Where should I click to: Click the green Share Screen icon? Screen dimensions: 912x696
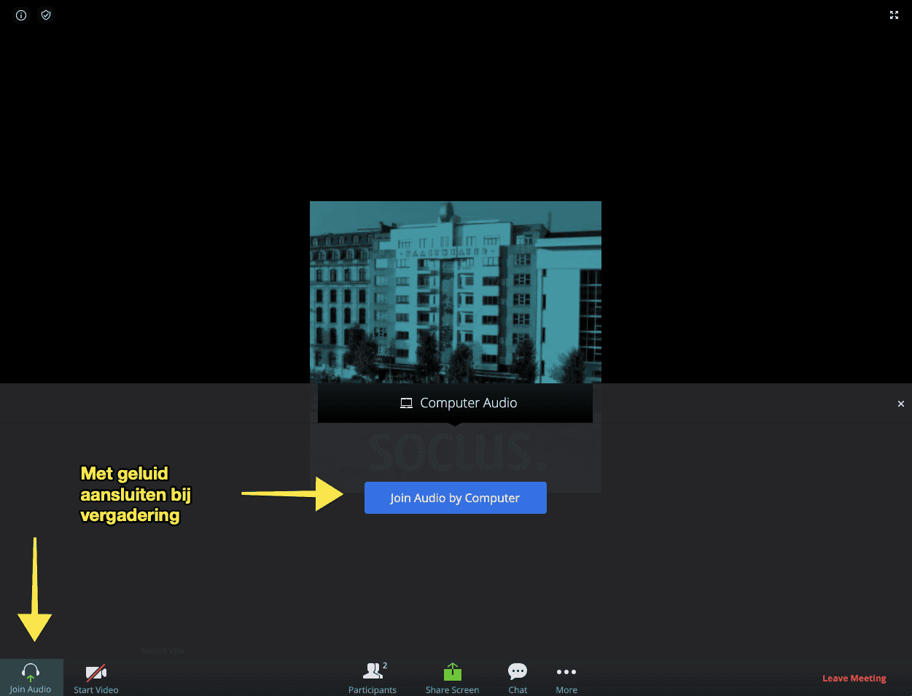pyautogui.click(x=452, y=671)
